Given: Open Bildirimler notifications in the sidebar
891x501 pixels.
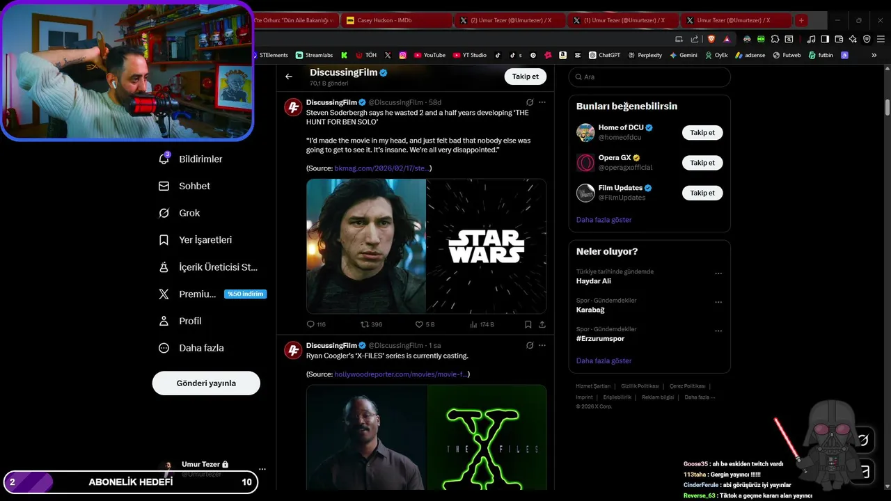Looking at the screenshot, I should 191,159.
